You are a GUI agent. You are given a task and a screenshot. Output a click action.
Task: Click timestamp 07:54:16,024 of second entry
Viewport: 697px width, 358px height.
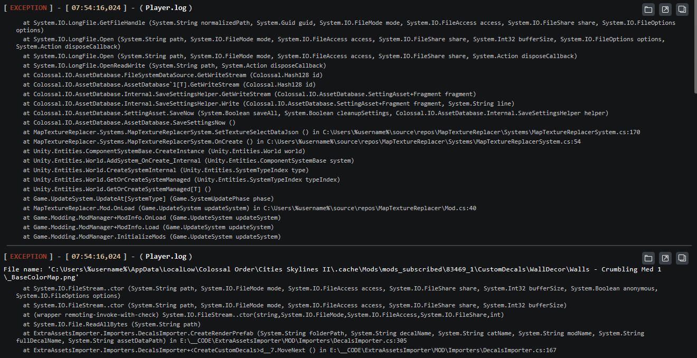coord(96,257)
